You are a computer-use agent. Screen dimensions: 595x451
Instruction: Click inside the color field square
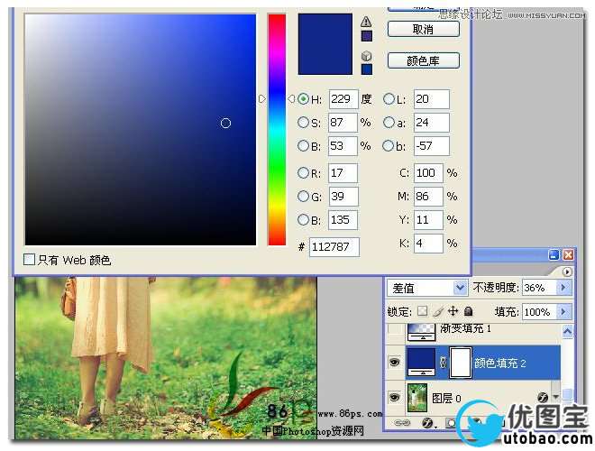(x=141, y=130)
